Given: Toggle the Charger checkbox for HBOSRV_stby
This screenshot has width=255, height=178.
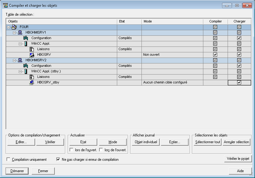Looking at the screenshot, I should [239, 83].
